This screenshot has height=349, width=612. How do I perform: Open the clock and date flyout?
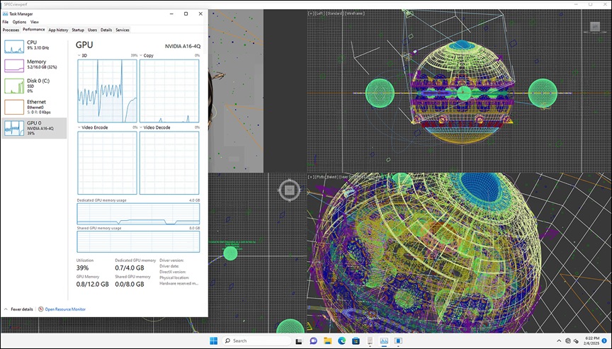coord(592,341)
